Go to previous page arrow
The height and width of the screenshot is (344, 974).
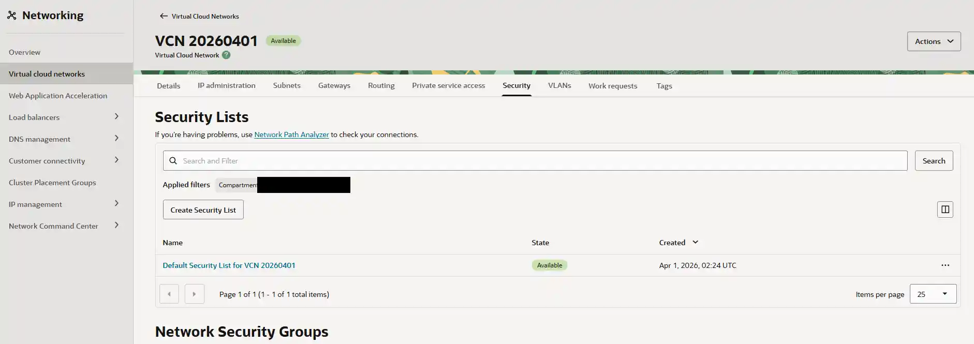point(169,294)
